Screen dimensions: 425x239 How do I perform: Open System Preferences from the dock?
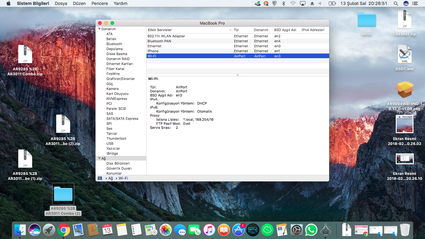tap(297, 230)
